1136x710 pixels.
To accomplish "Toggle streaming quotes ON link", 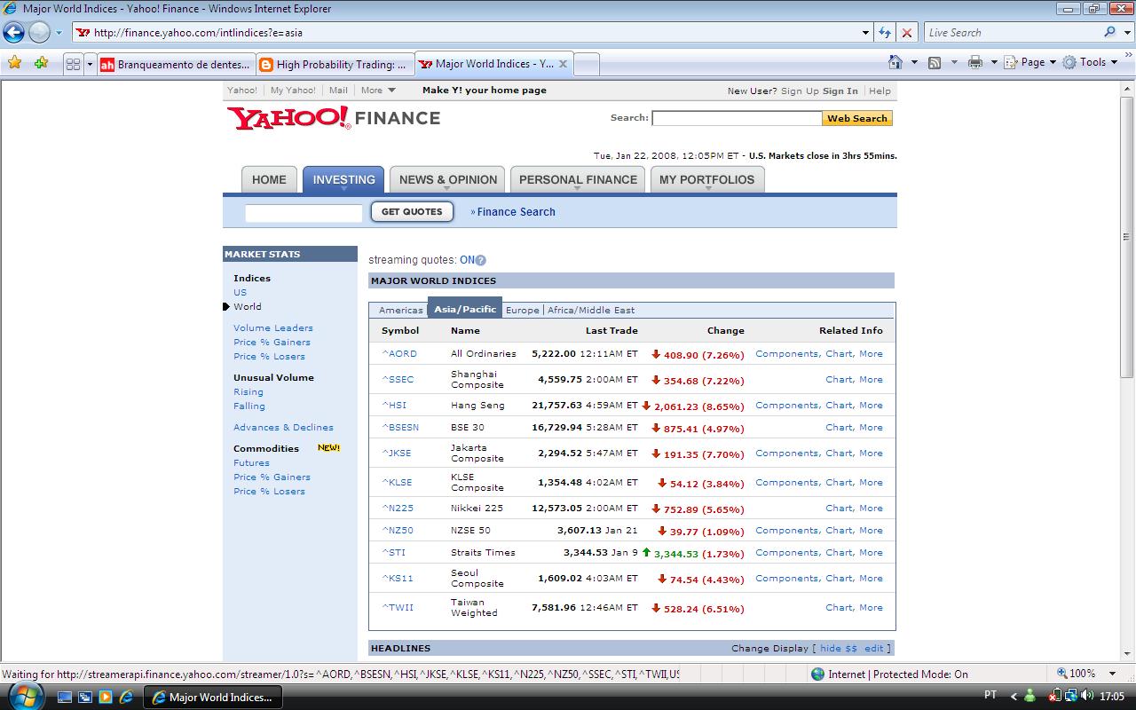I will (467, 260).
